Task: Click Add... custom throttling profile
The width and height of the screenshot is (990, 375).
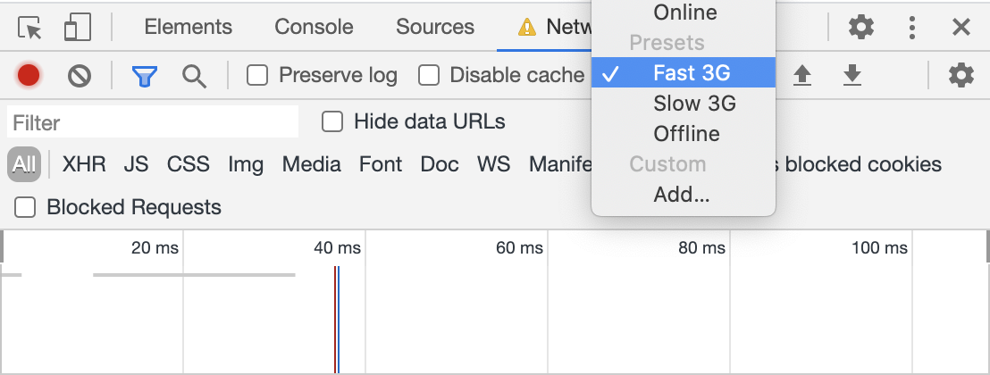Action: [681, 195]
